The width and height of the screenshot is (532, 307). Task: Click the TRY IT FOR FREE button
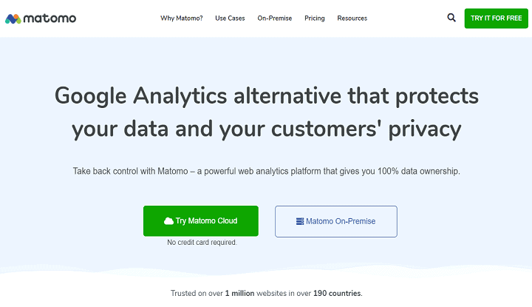(x=496, y=18)
